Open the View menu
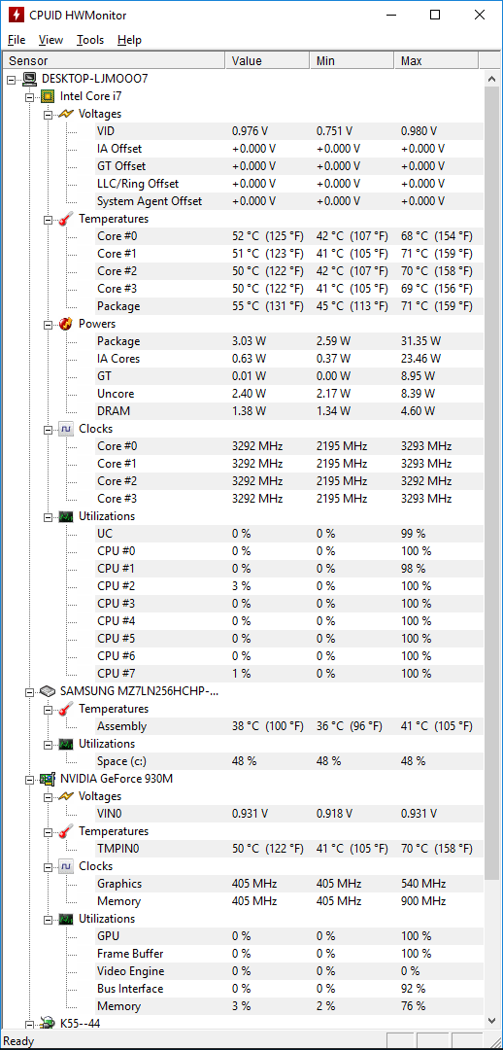 50,40
